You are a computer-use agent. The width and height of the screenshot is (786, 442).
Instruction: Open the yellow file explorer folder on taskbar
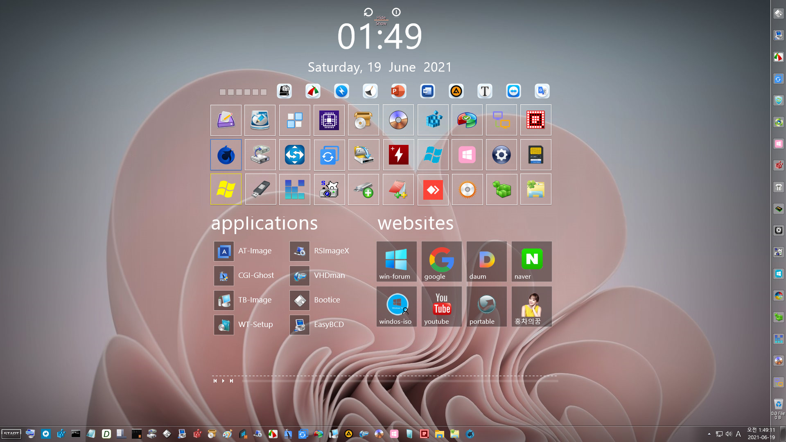click(x=440, y=434)
